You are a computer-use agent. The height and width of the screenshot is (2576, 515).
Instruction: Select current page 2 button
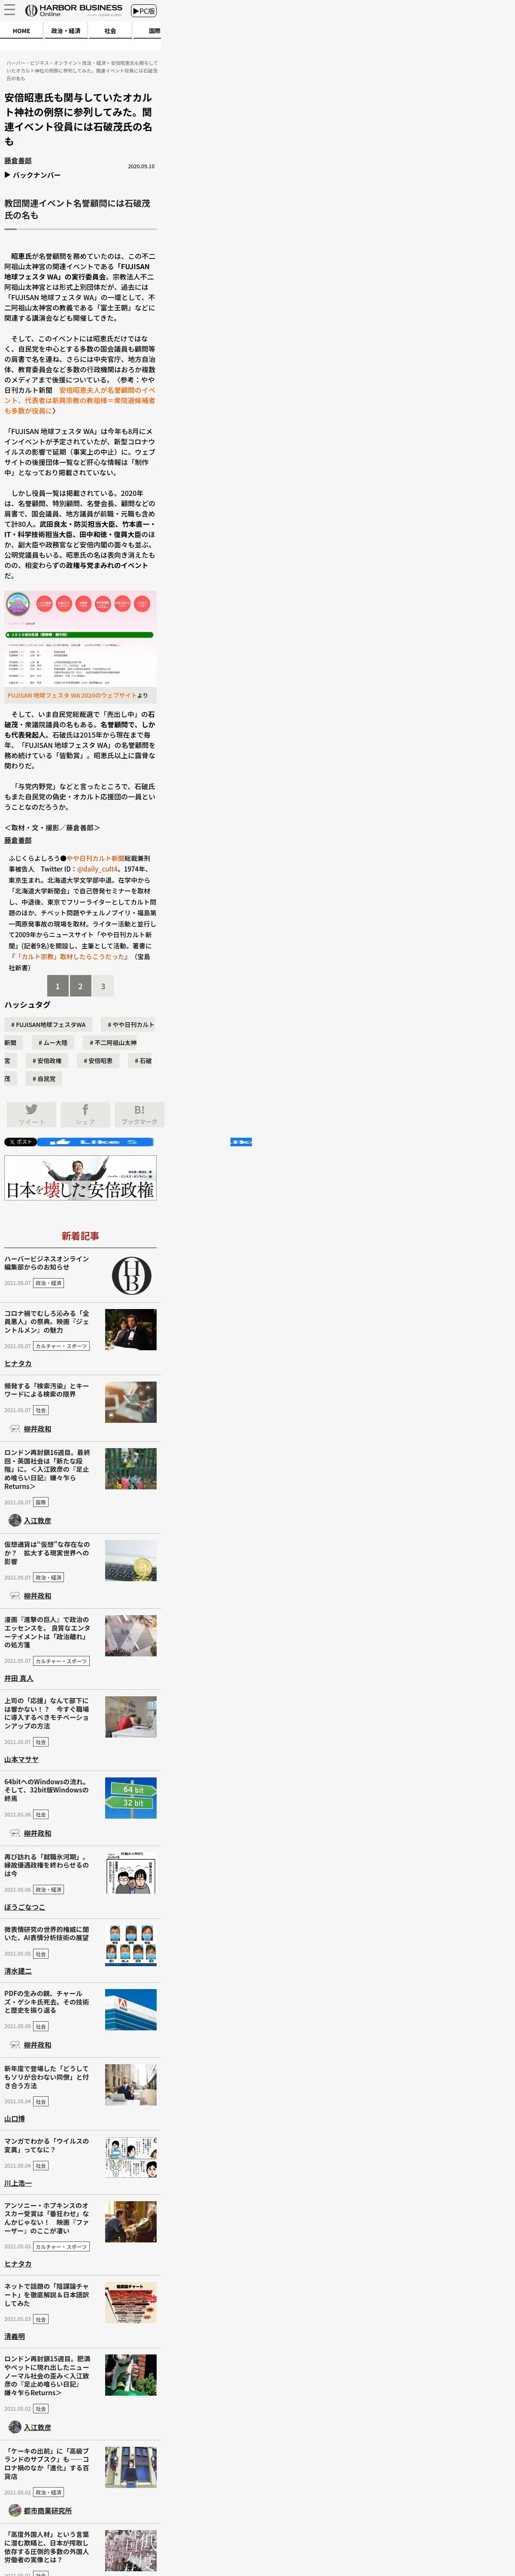(x=80, y=986)
